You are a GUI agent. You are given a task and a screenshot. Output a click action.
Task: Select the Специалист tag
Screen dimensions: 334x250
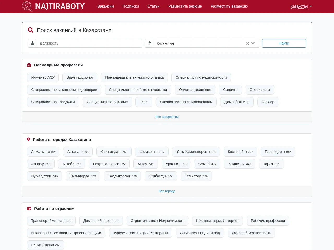(x=260, y=90)
